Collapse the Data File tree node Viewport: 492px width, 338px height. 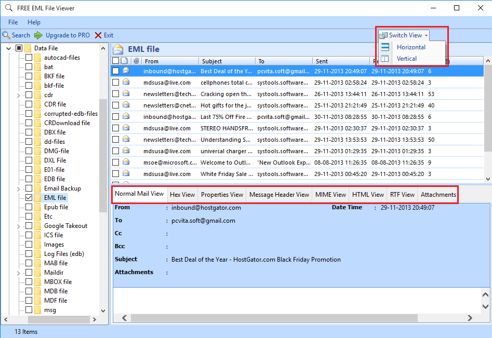[7, 48]
